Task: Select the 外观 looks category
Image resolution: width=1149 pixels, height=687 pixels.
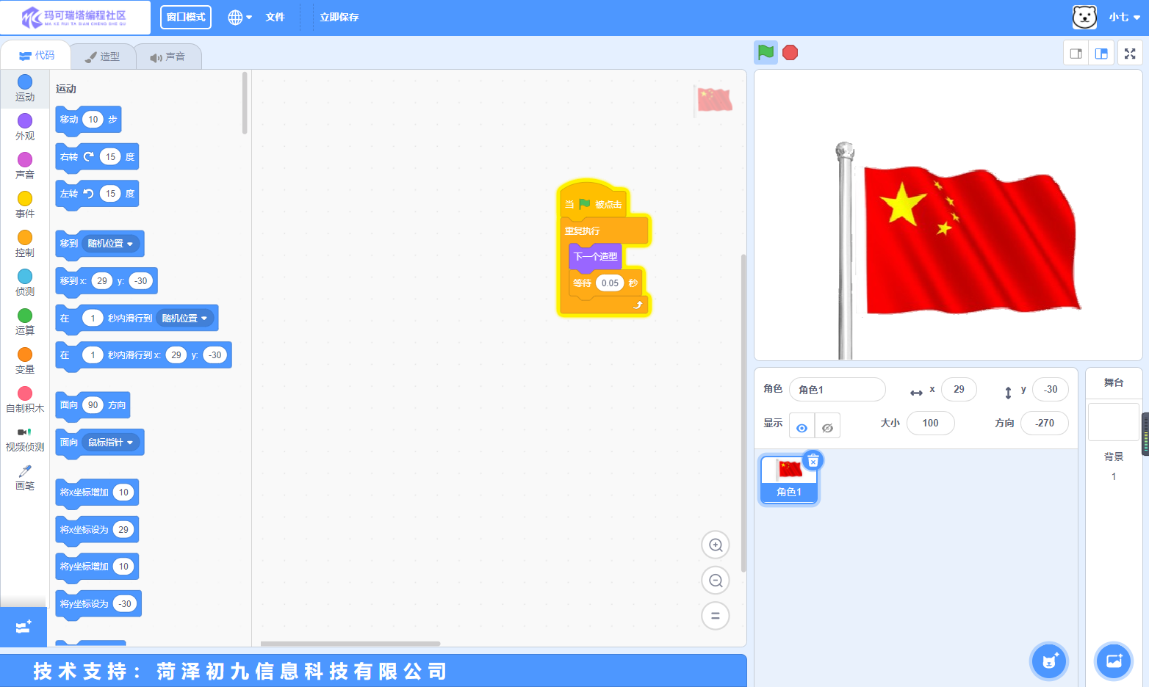Action: [25, 127]
